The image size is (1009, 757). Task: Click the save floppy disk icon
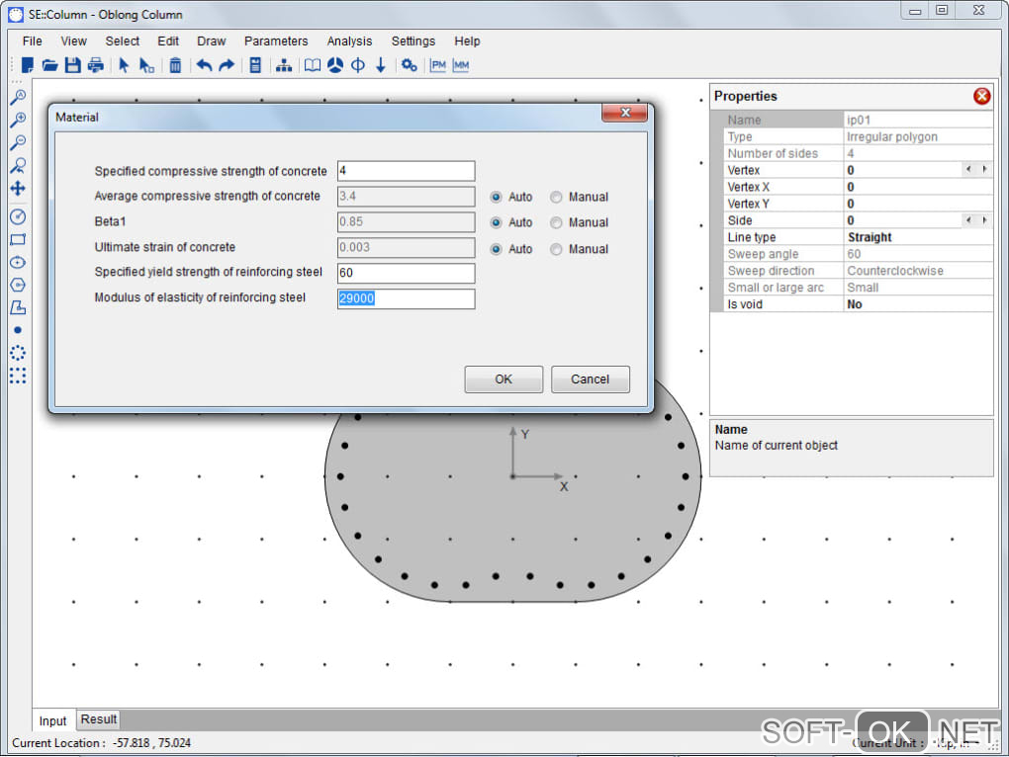[72, 65]
